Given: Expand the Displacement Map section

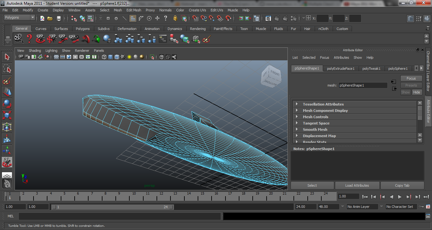Looking at the screenshot, I should (x=354, y=136).
